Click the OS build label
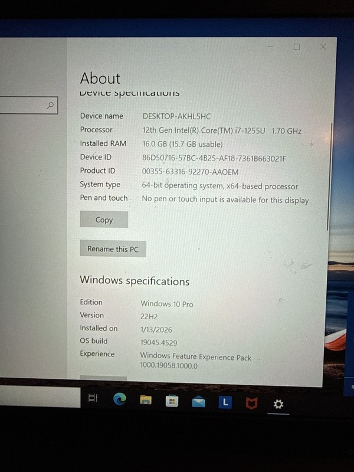This screenshot has height=472, width=354. click(x=94, y=341)
